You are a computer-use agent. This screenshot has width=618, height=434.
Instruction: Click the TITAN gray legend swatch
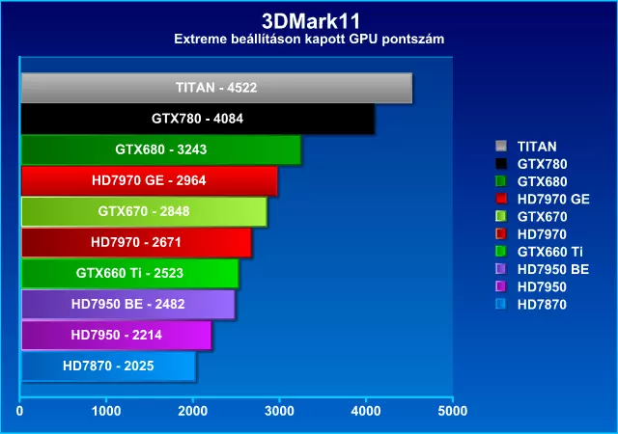click(501, 147)
